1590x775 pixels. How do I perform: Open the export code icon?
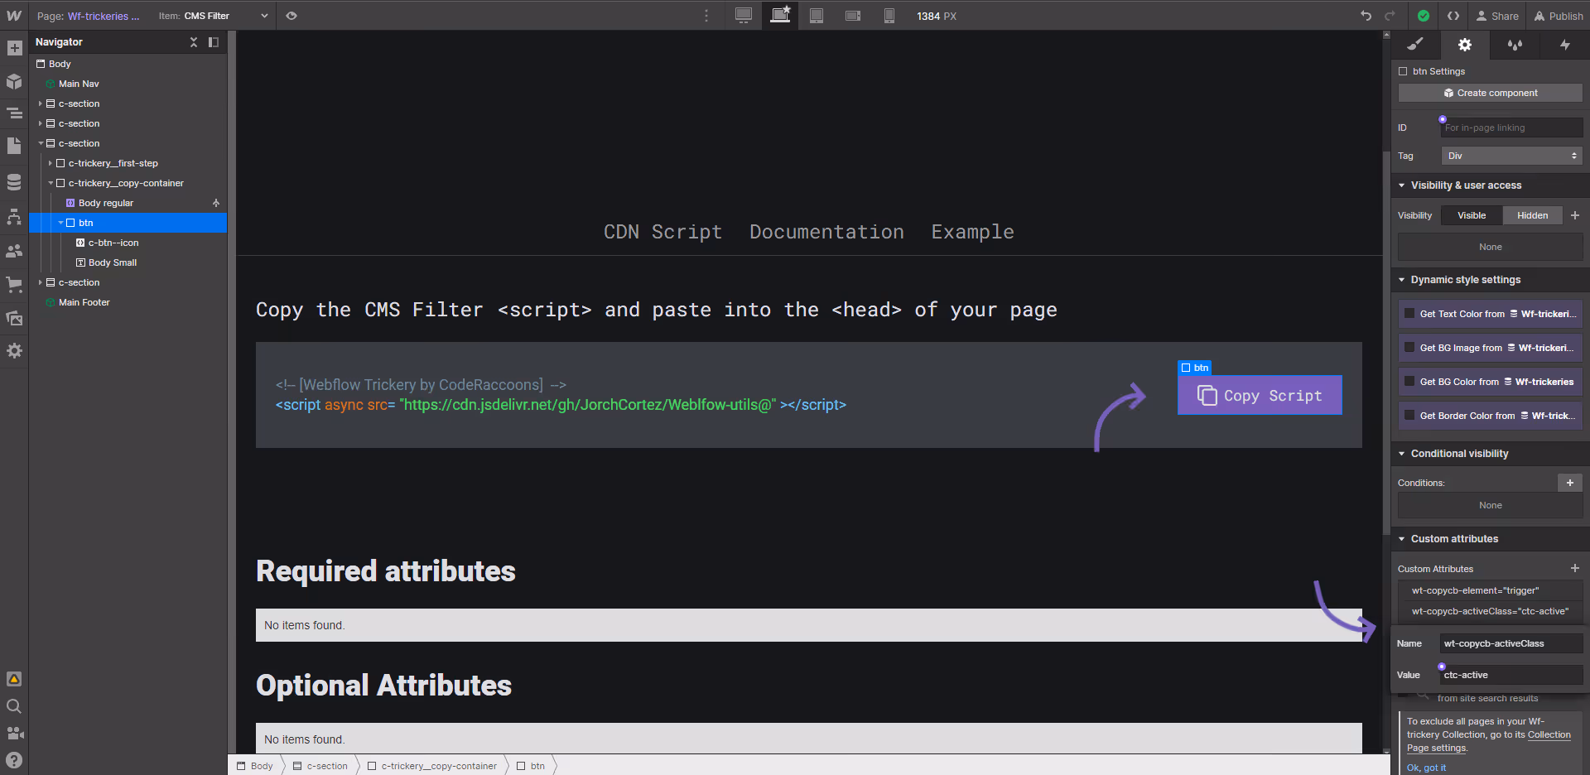[1453, 16]
